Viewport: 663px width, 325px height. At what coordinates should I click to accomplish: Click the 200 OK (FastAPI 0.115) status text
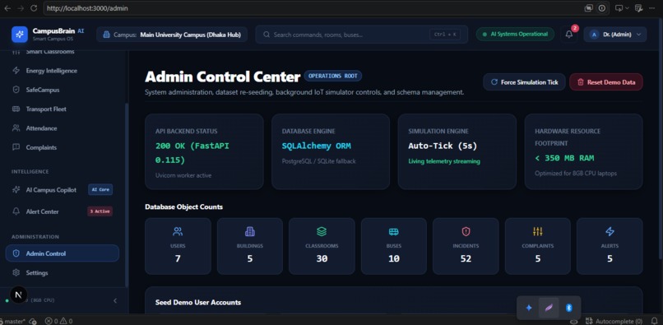[192, 153]
